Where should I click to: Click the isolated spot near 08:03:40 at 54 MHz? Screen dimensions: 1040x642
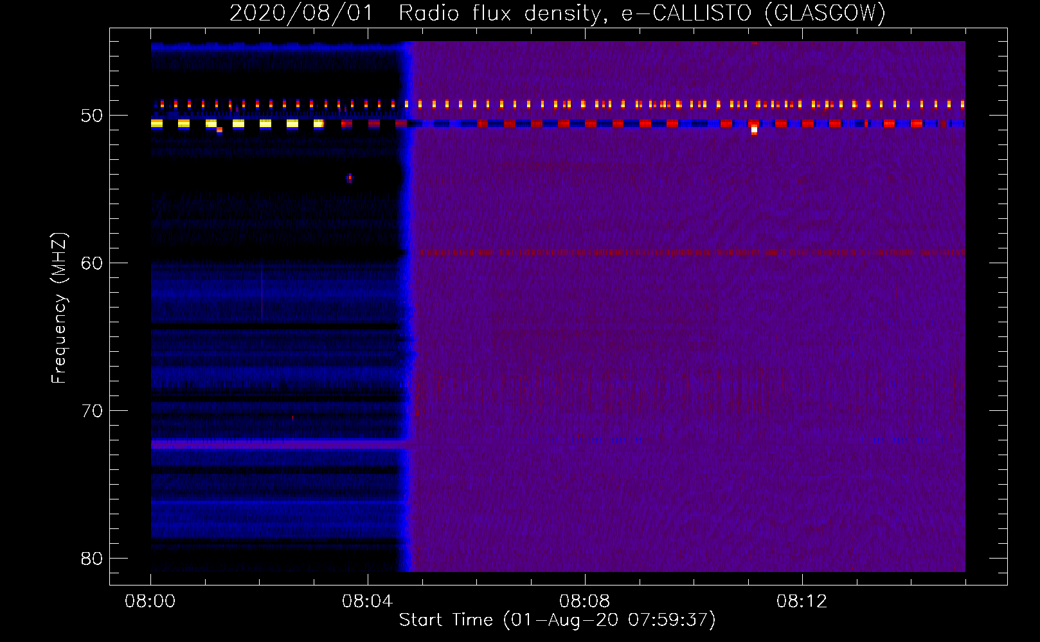350,178
